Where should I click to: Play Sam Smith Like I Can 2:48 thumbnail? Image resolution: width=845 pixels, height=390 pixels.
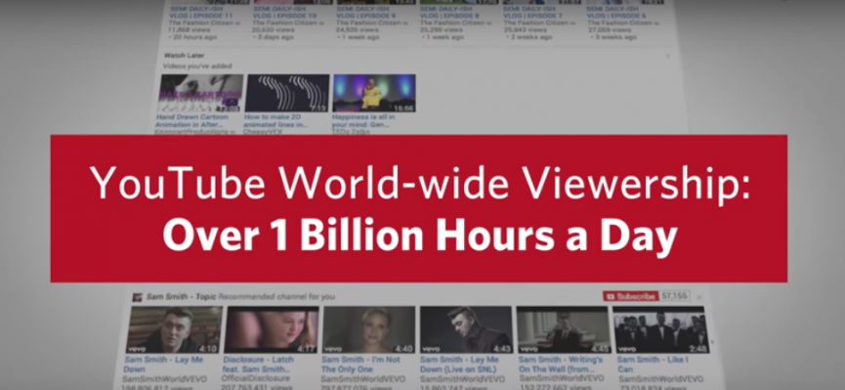pyautogui.click(x=659, y=329)
